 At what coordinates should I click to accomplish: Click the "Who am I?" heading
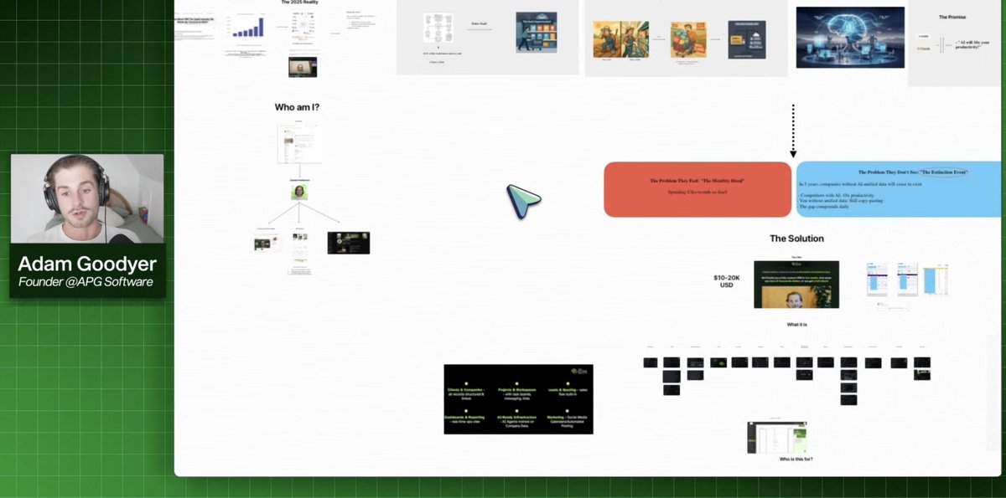click(x=297, y=107)
